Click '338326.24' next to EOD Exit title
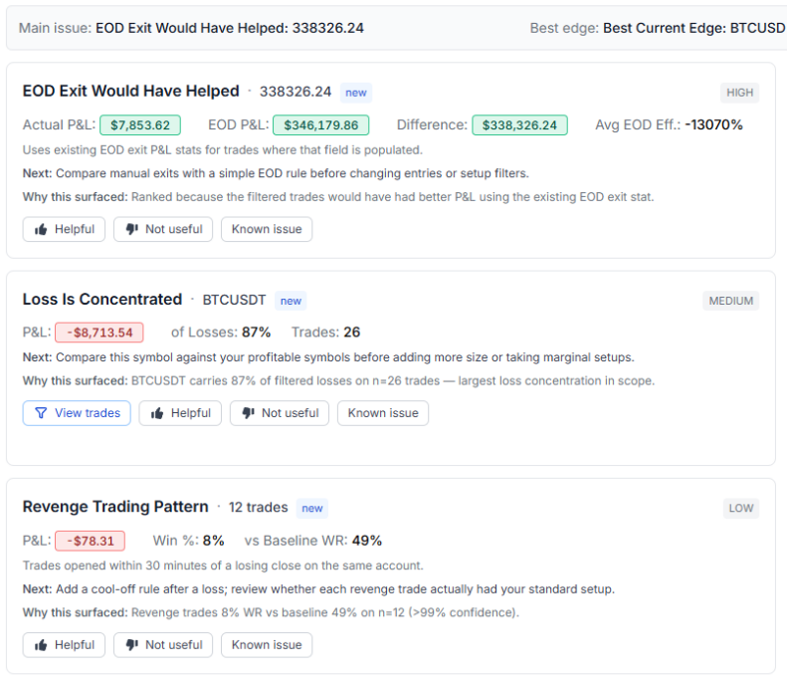 click(295, 92)
